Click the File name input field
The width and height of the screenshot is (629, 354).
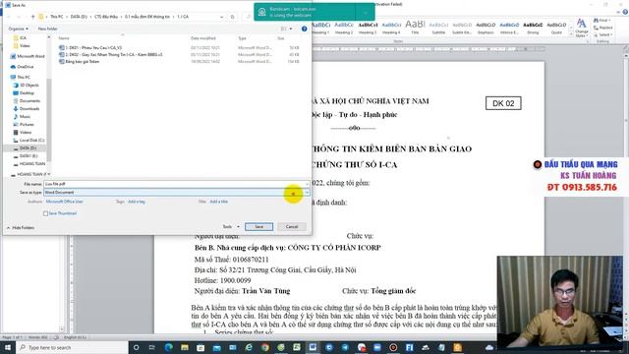tap(174, 184)
